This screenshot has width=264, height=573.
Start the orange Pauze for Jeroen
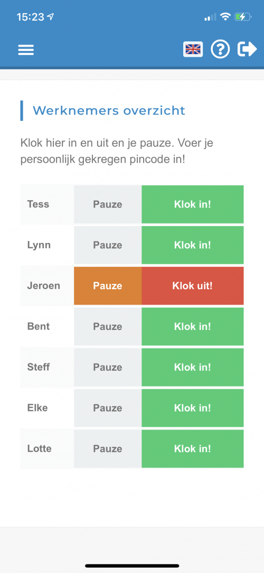pos(108,286)
